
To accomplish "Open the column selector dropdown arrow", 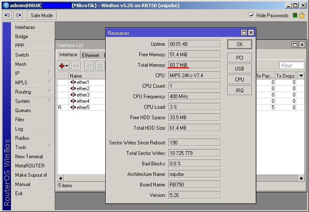I will 301,76.
